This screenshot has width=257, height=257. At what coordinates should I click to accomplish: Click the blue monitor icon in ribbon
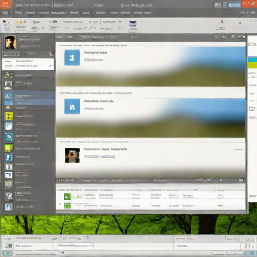coord(133,24)
